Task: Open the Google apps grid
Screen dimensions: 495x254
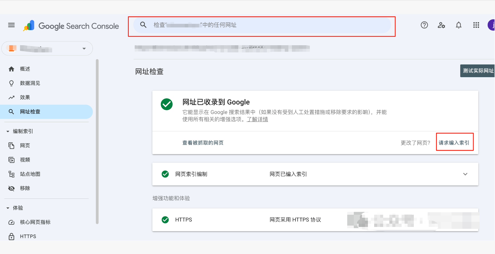Action: click(x=476, y=25)
